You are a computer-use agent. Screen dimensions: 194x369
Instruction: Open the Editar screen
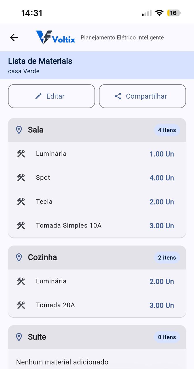[51, 96]
